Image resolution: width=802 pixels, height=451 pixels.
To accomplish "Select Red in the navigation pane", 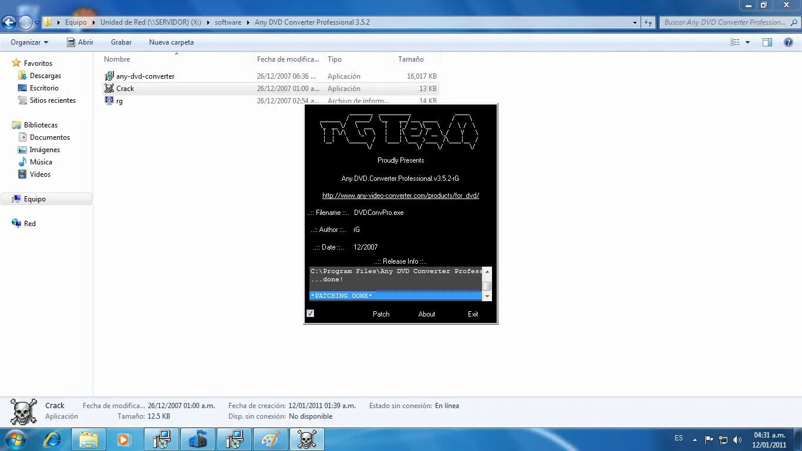I will [x=30, y=224].
